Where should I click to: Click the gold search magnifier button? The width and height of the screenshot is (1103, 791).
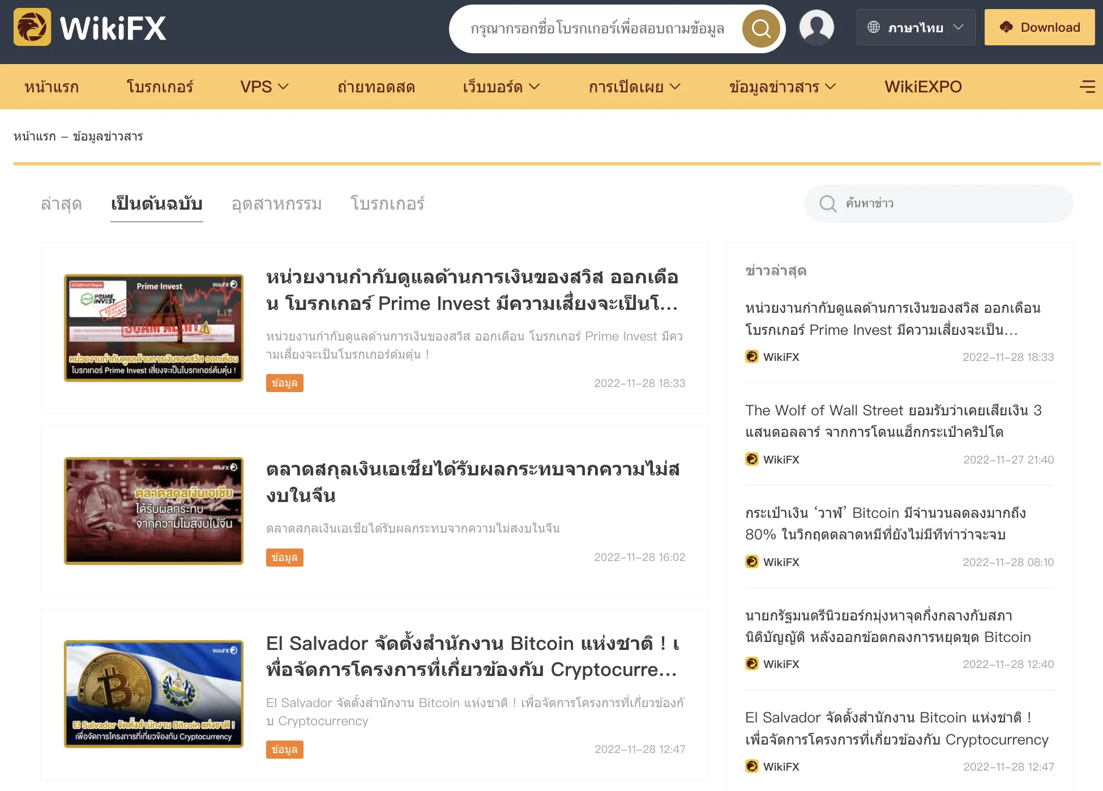click(x=761, y=29)
